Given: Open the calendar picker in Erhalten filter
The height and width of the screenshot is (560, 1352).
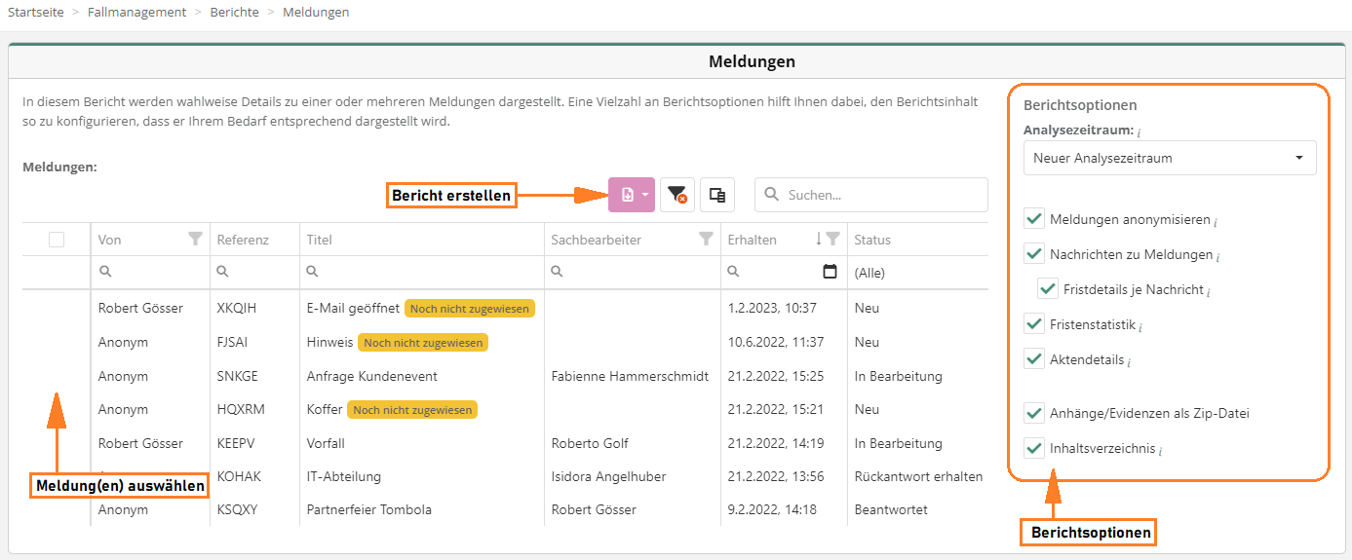Looking at the screenshot, I should (x=830, y=273).
